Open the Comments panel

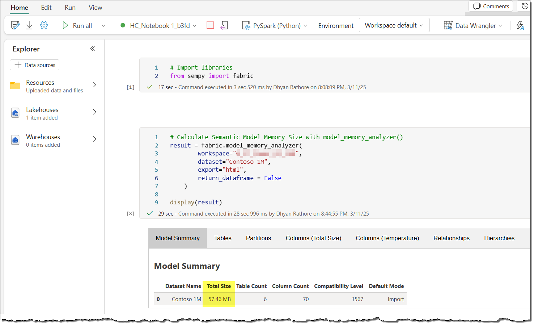click(x=491, y=6)
